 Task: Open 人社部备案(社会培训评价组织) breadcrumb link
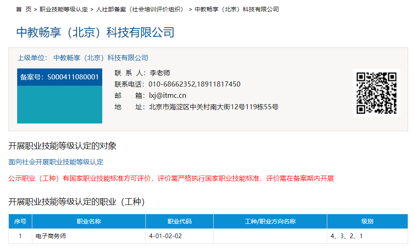click(x=140, y=9)
